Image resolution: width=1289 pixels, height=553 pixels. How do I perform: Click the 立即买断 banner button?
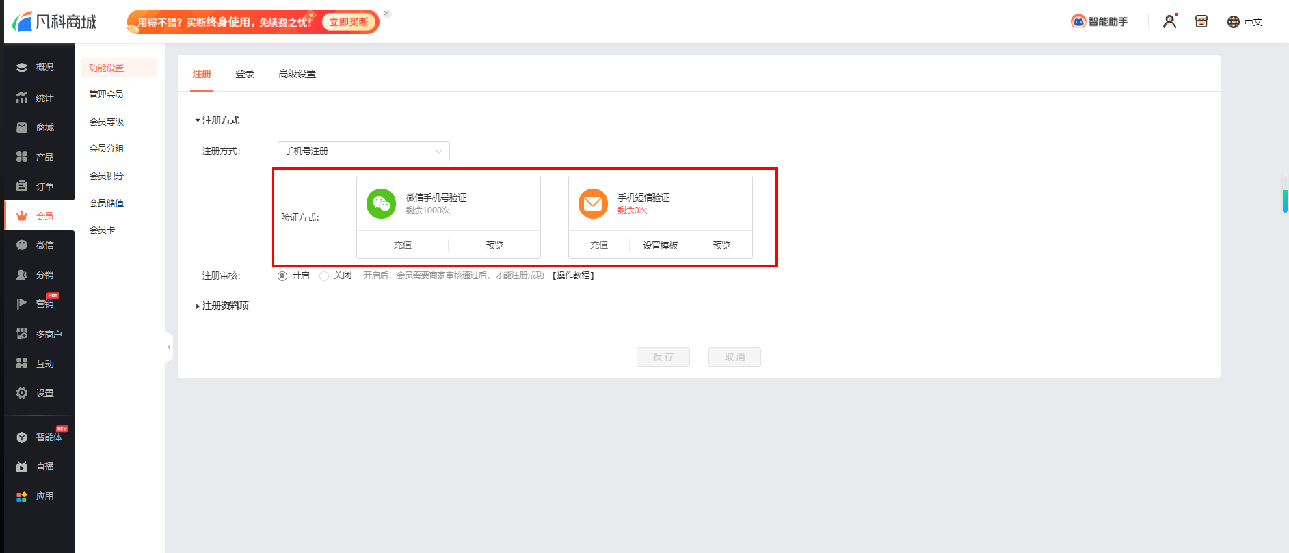tap(349, 22)
